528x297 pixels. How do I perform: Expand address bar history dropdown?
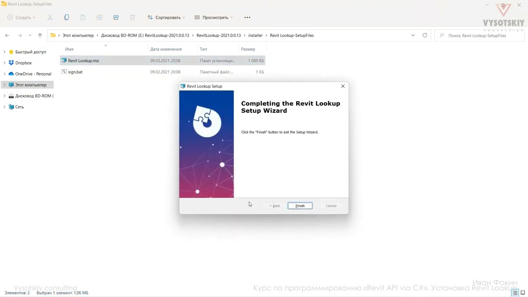[413, 35]
